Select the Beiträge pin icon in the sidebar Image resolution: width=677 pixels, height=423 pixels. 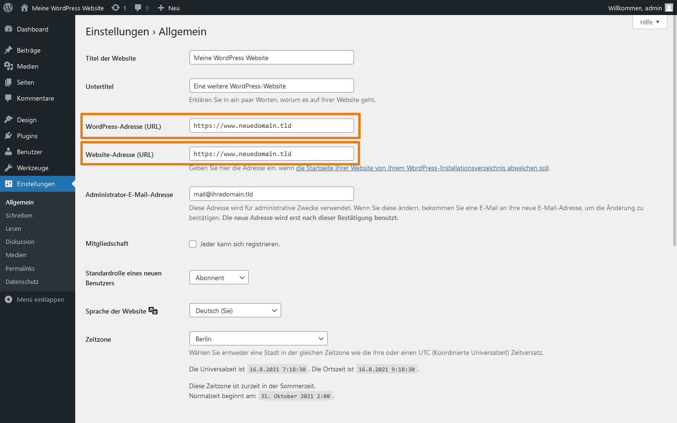[x=9, y=50]
